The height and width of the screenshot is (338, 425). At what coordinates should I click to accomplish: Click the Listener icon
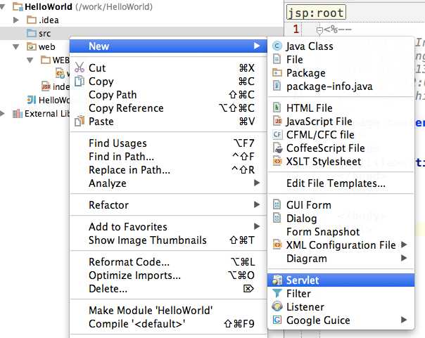[277, 306]
